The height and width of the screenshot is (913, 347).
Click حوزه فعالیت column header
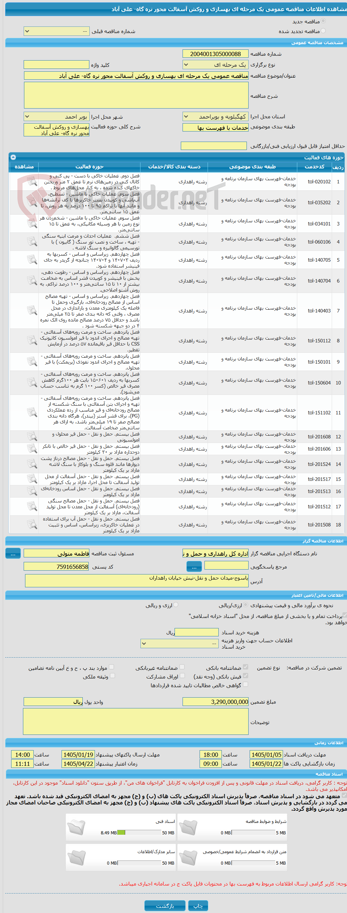pos(89,167)
